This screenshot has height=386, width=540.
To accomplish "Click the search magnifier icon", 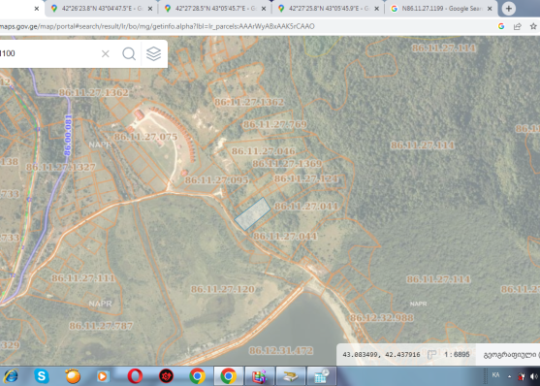I will tap(129, 53).
